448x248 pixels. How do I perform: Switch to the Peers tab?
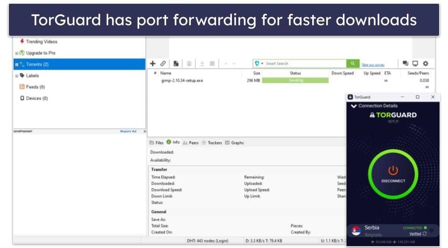pos(190,143)
